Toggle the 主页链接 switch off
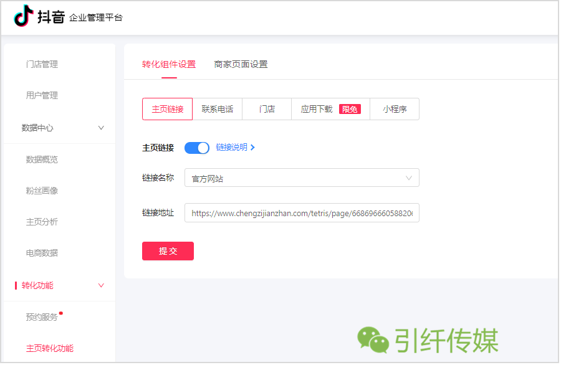Screen dimensions: 561x365 pos(197,148)
